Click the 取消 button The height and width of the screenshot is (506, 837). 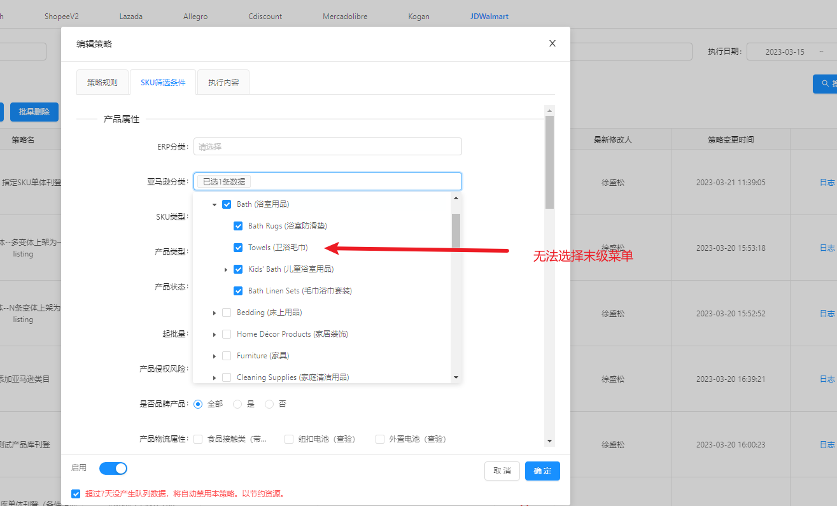(502, 471)
